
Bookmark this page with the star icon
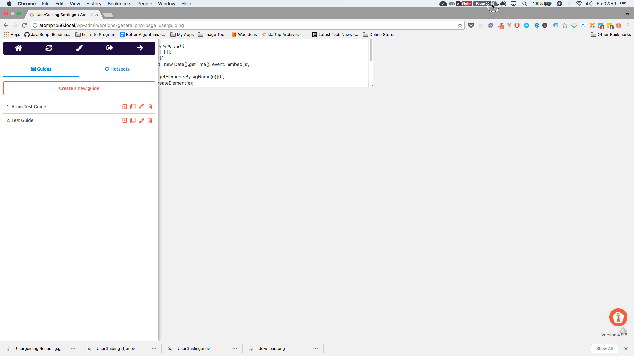pyautogui.click(x=460, y=25)
